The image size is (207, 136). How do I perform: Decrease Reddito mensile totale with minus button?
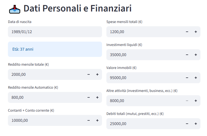click(88, 74)
